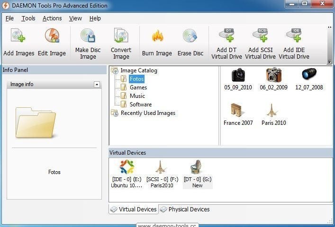Image resolution: width=335 pixels, height=227 pixels.
Task: Add a SCSI Virtual Drive
Action: tap(260, 44)
